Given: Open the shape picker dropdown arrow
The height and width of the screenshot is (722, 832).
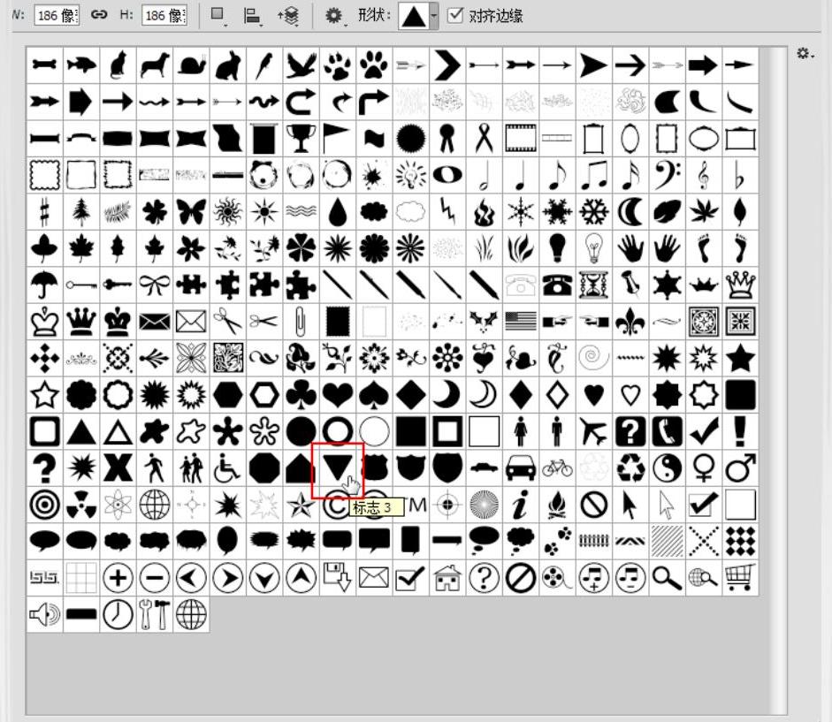Looking at the screenshot, I should [433, 15].
